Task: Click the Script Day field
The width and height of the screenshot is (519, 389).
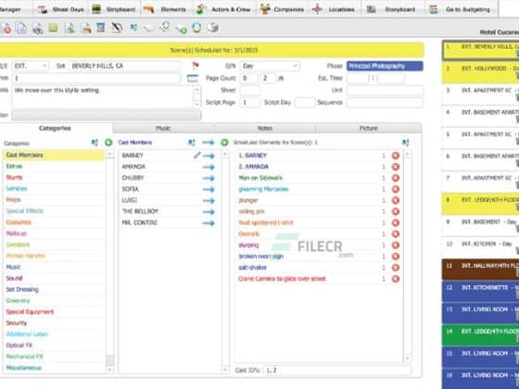Action: pos(305,103)
